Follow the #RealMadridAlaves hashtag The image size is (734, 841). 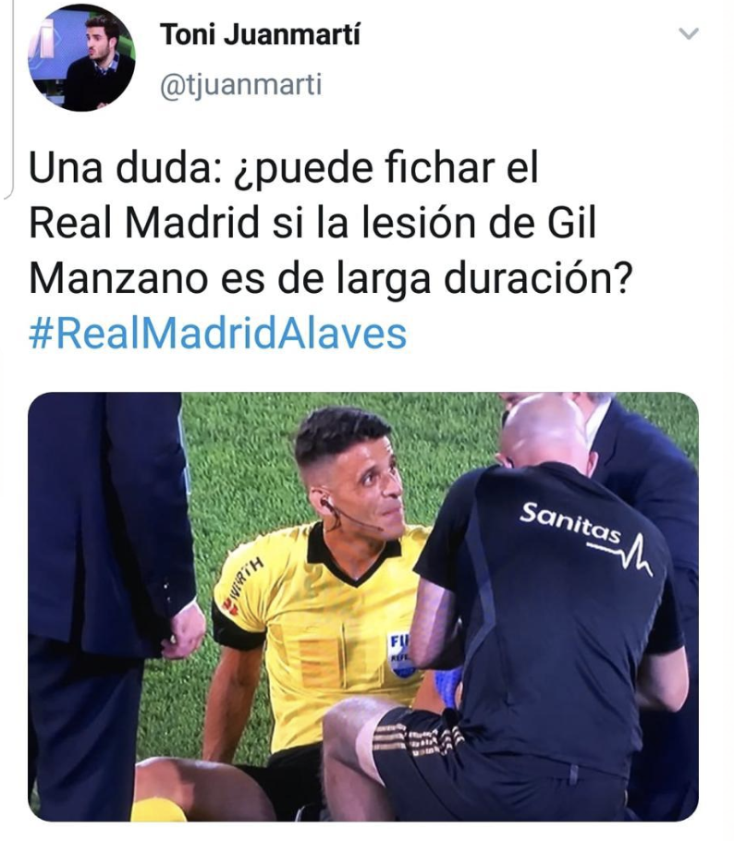pyautogui.click(x=217, y=334)
